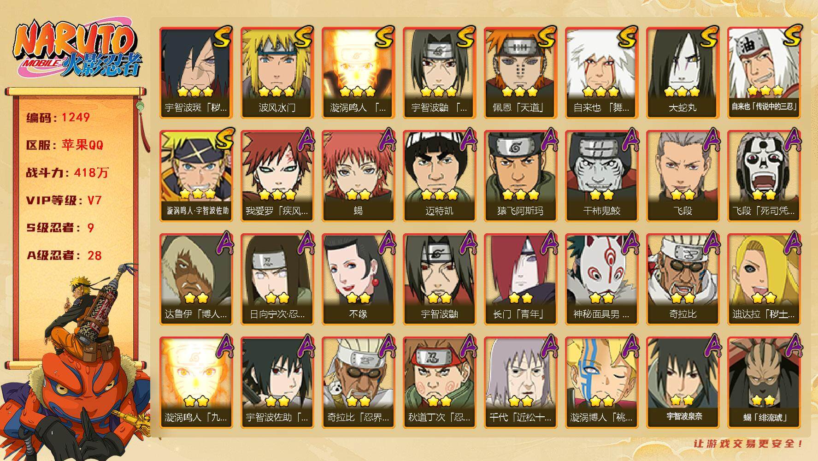This screenshot has height=461, width=818.
Task: Click the 奇拉比 ninja card
Action: [x=683, y=279]
